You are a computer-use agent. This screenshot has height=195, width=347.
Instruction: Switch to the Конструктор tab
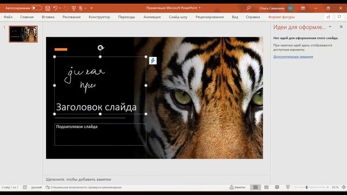click(x=99, y=17)
